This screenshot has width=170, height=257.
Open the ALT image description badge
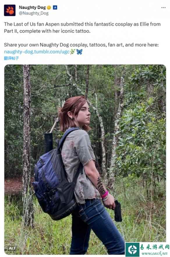tap(12, 248)
